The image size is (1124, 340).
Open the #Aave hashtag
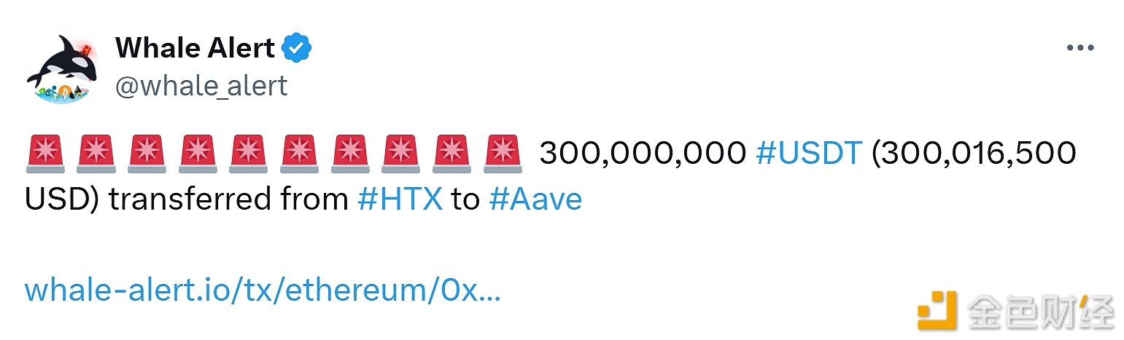[x=535, y=199]
